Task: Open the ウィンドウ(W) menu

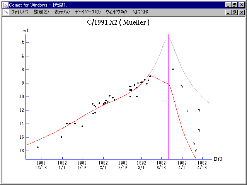Action: coord(116,12)
